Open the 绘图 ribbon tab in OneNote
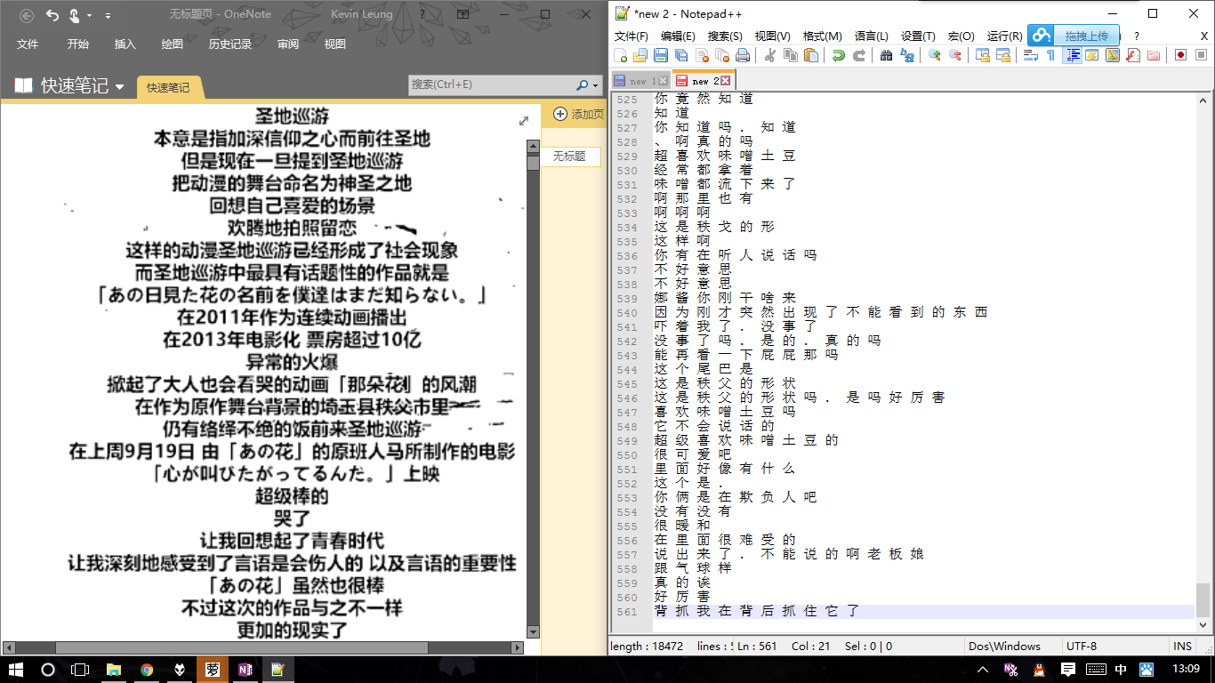 coord(173,44)
